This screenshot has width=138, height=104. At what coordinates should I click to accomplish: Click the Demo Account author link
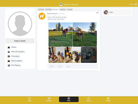pos(52,14)
